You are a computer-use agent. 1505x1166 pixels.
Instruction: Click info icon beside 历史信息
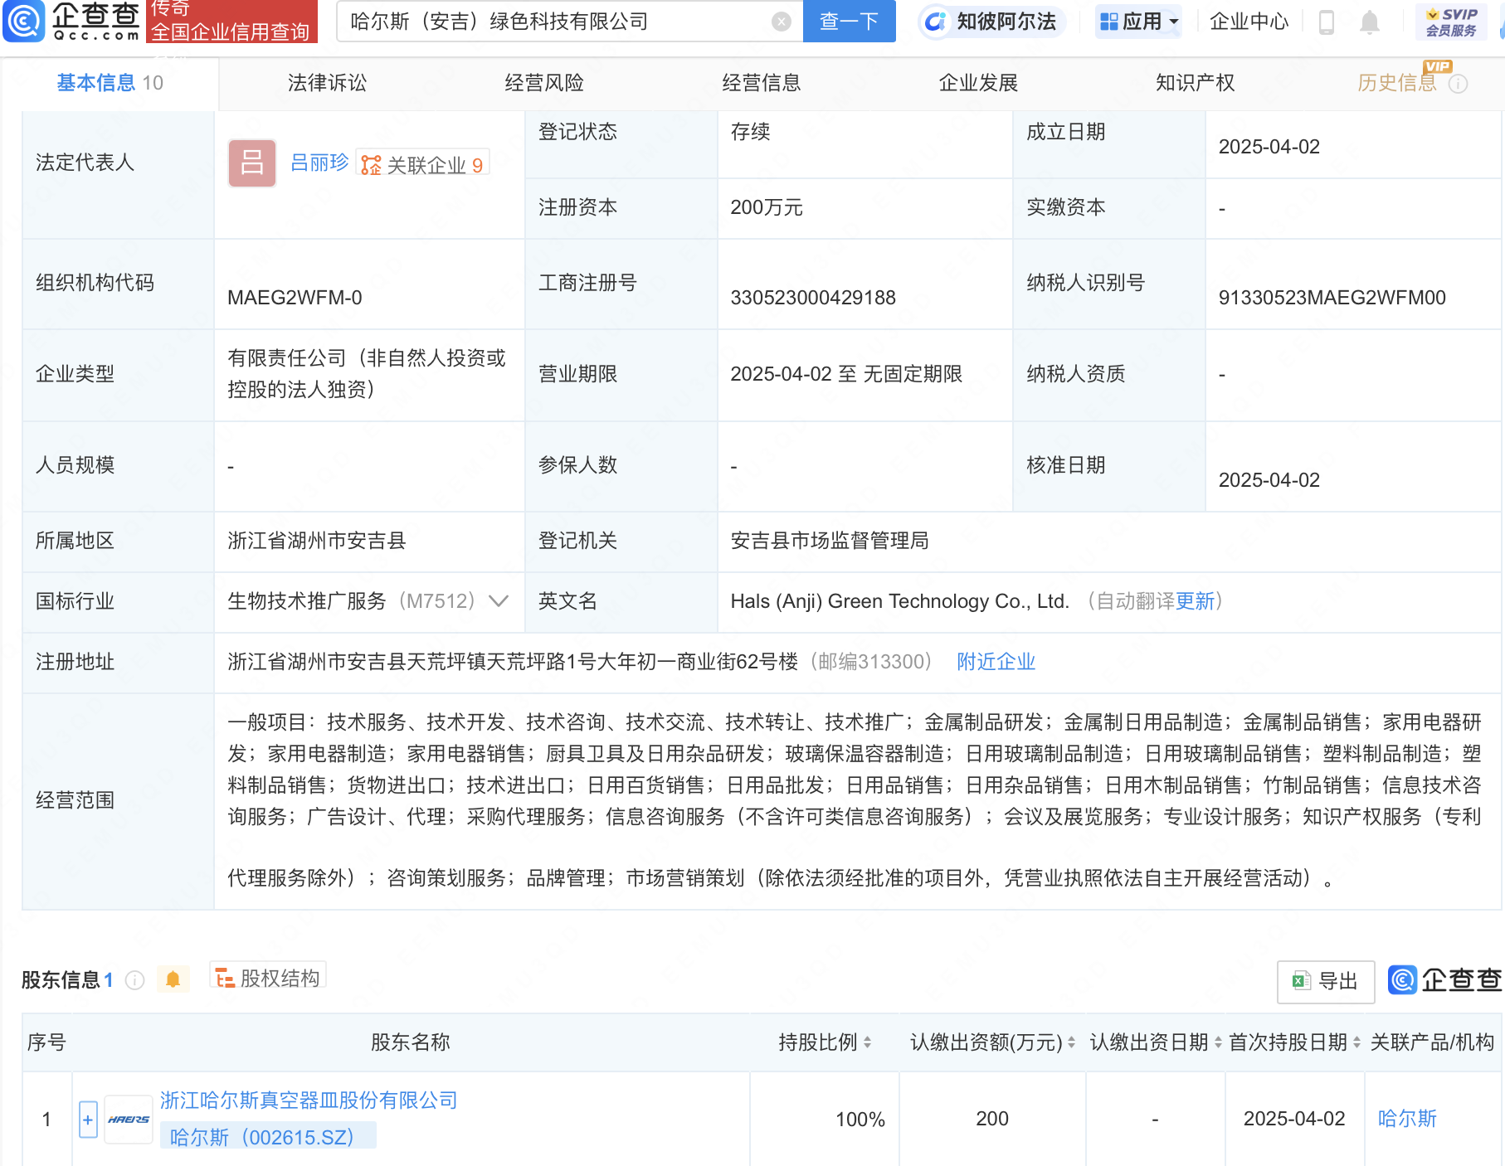pos(1459,84)
